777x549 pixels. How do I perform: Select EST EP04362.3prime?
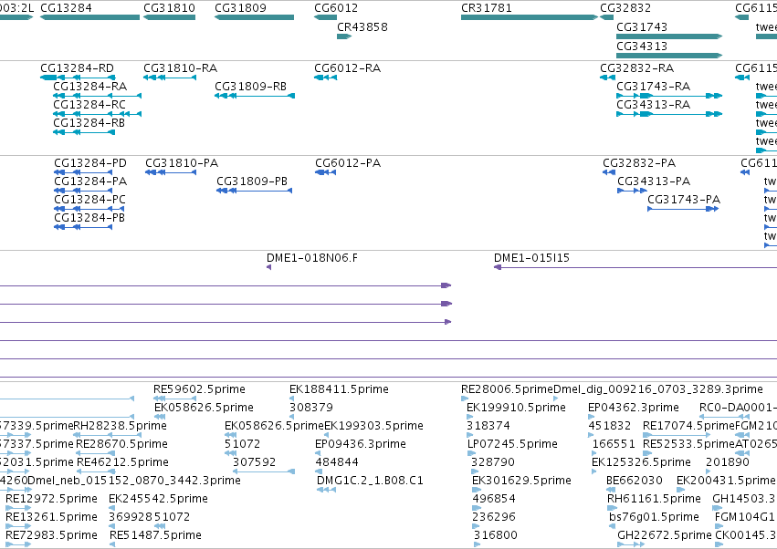click(590, 417)
